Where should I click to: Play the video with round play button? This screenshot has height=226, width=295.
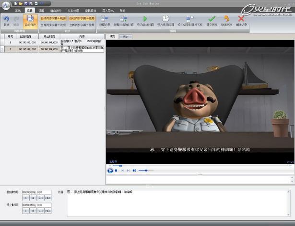point(110,170)
